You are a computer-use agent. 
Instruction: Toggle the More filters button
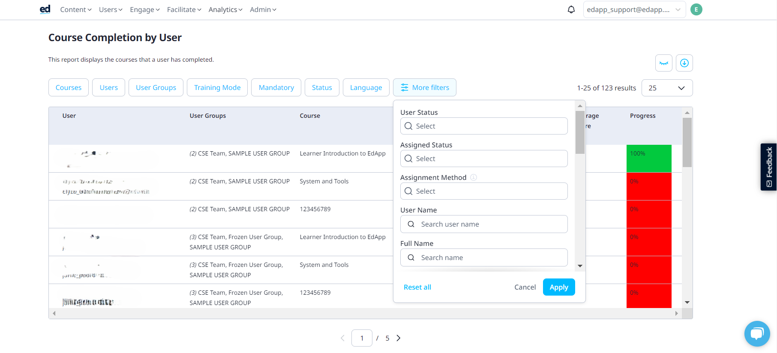(425, 87)
